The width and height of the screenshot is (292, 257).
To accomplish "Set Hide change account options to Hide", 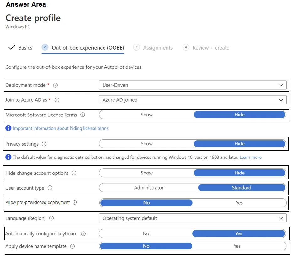I will (240, 173).
